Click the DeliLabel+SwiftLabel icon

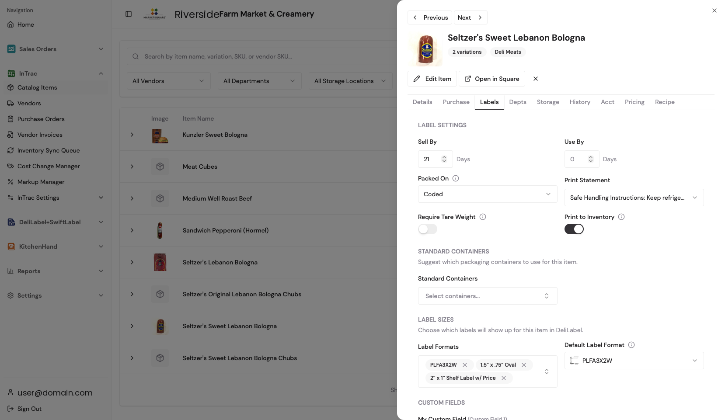[x=11, y=222]
